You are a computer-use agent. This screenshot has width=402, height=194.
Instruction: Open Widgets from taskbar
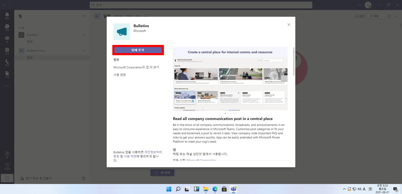pyautogui.click(x=197, y=189)
